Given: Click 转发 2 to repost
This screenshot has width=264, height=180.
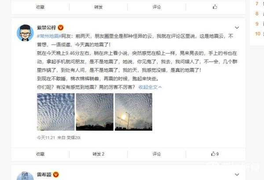Looking at the screenshot, I should tap(98, 154).
